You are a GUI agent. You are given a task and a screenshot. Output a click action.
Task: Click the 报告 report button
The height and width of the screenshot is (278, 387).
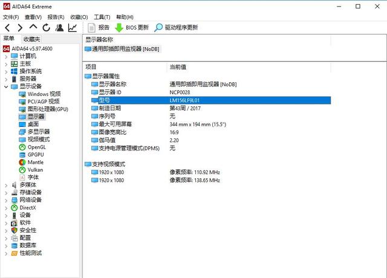tap(99, 28)
